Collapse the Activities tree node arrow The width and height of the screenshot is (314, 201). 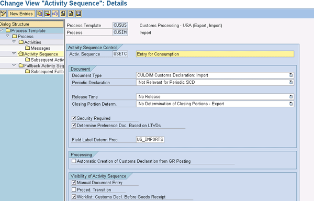click(x=14, y=42)
